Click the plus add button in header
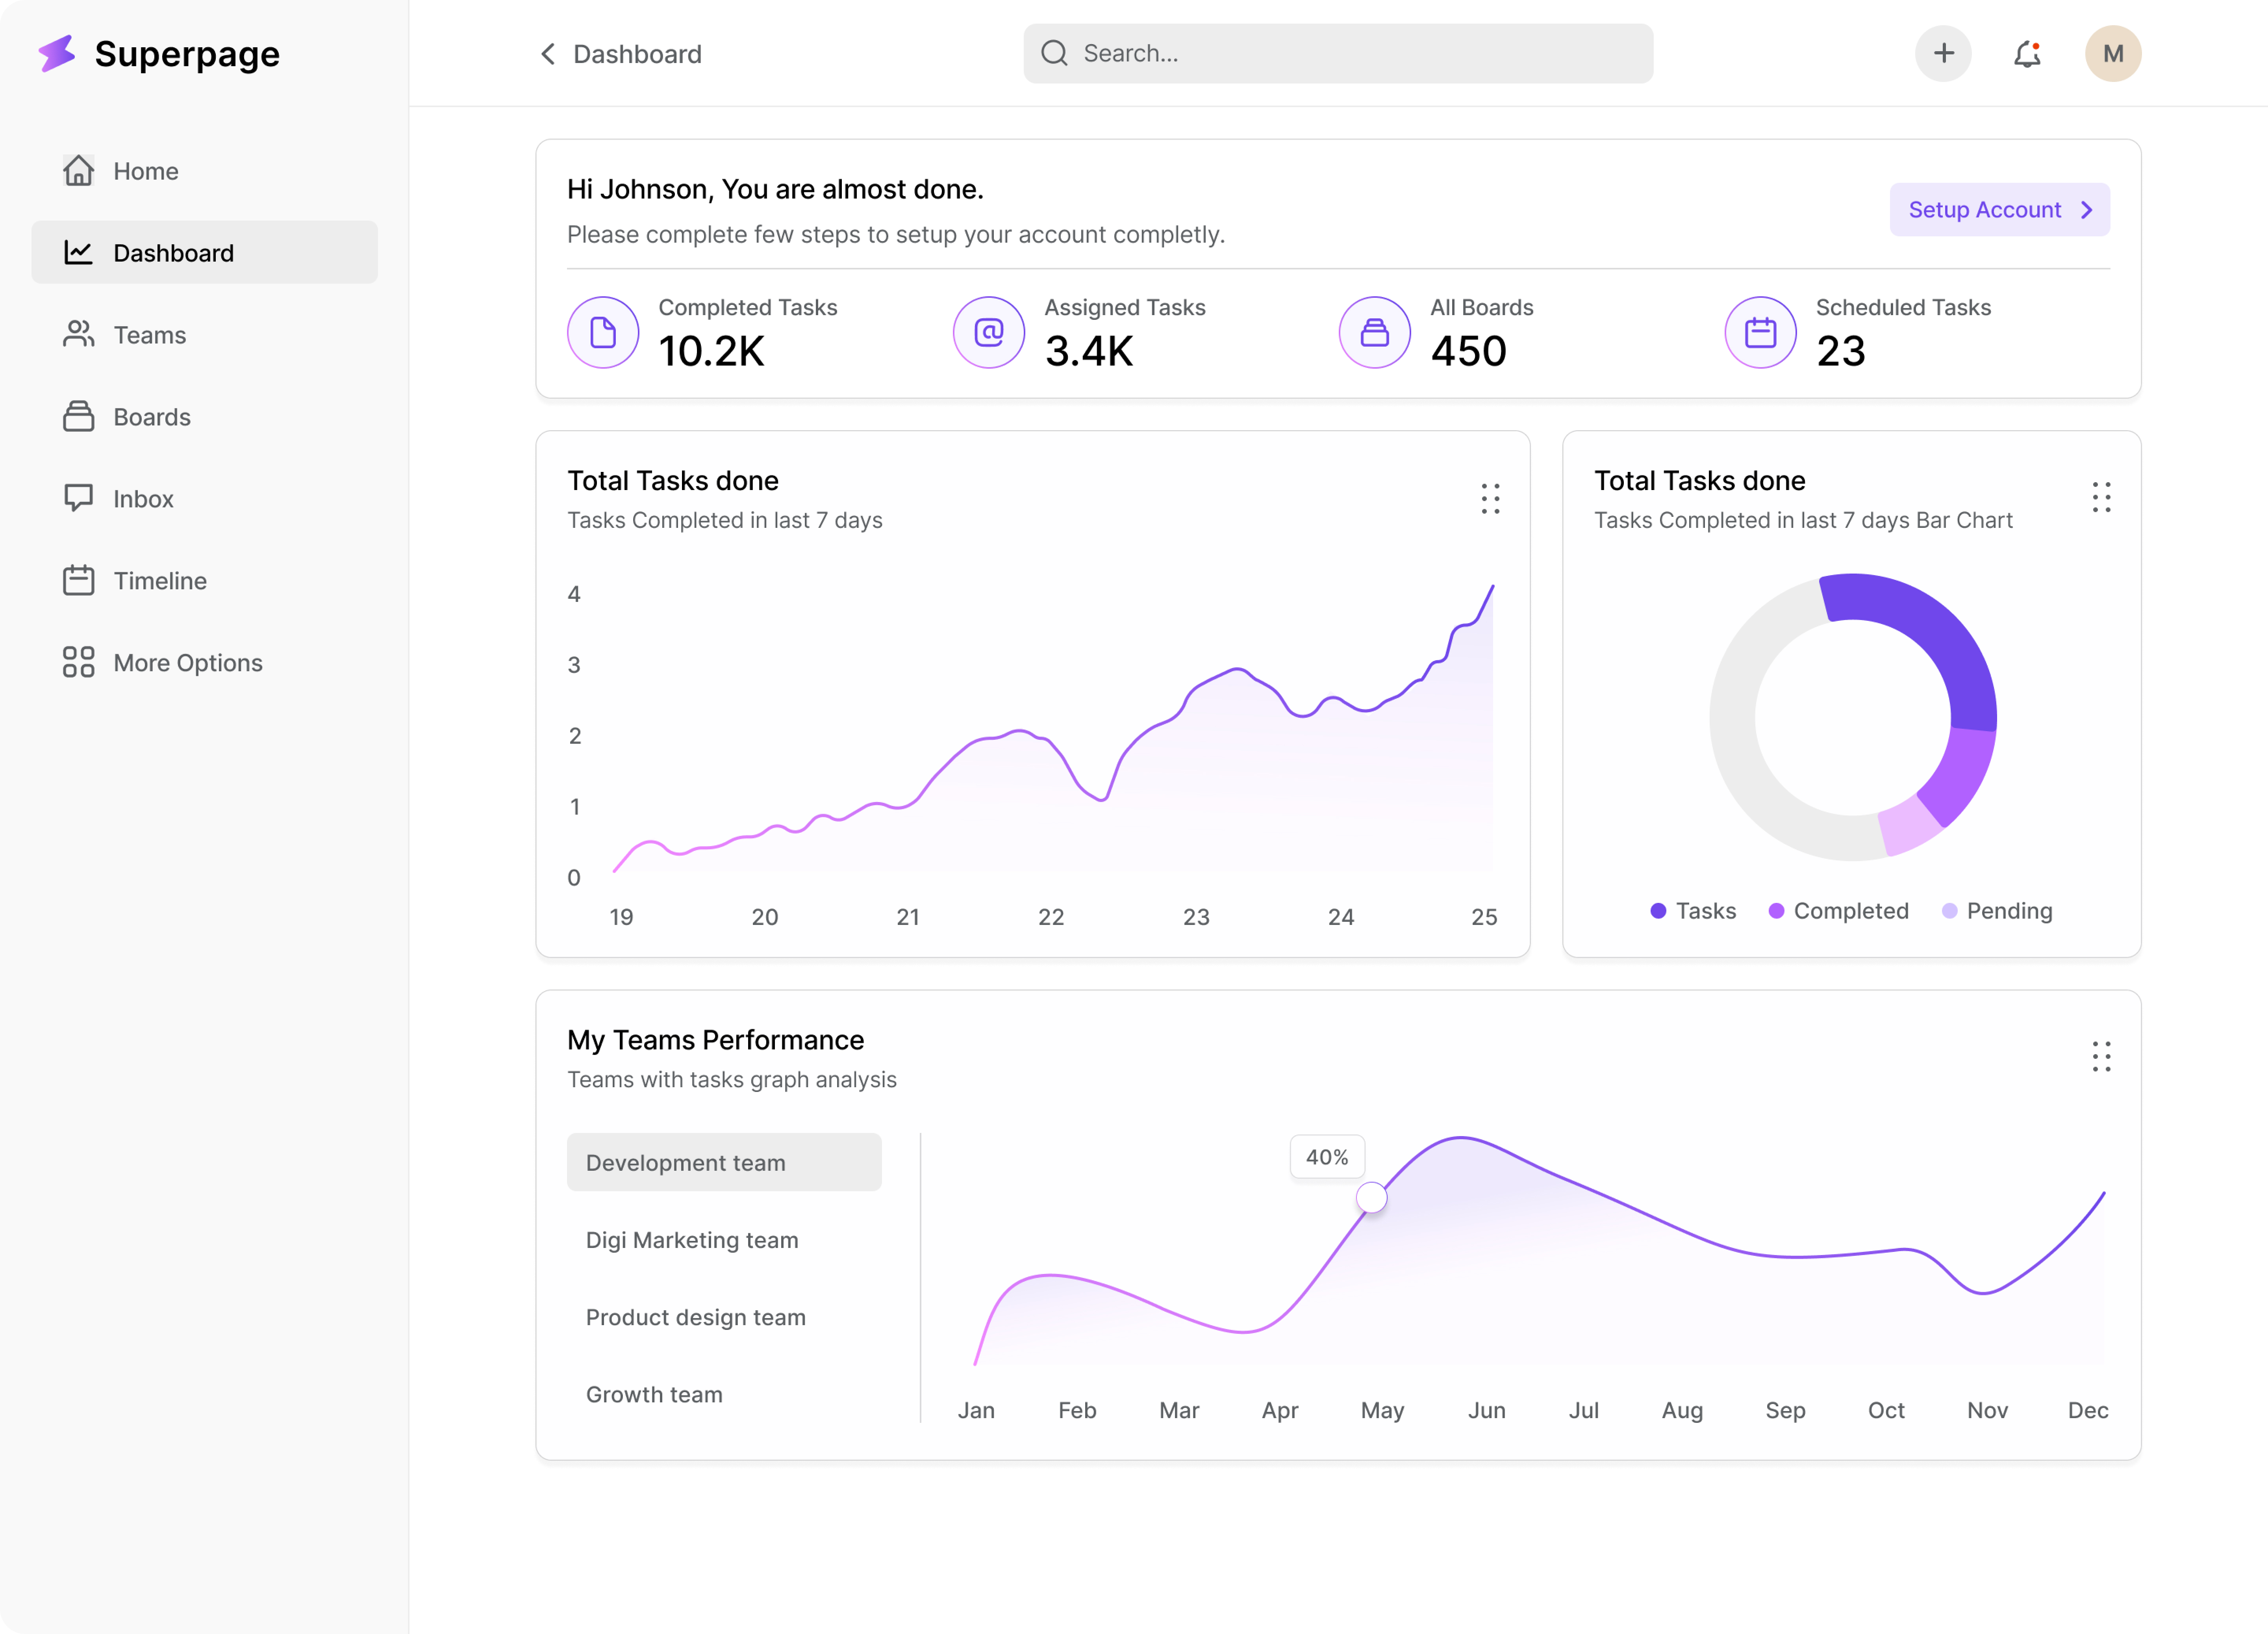2268x1634 pixels. [x=1943, y=54]
